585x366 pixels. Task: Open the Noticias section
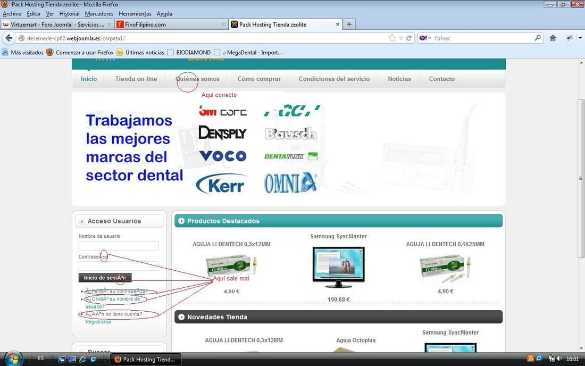tap(399, 79)
